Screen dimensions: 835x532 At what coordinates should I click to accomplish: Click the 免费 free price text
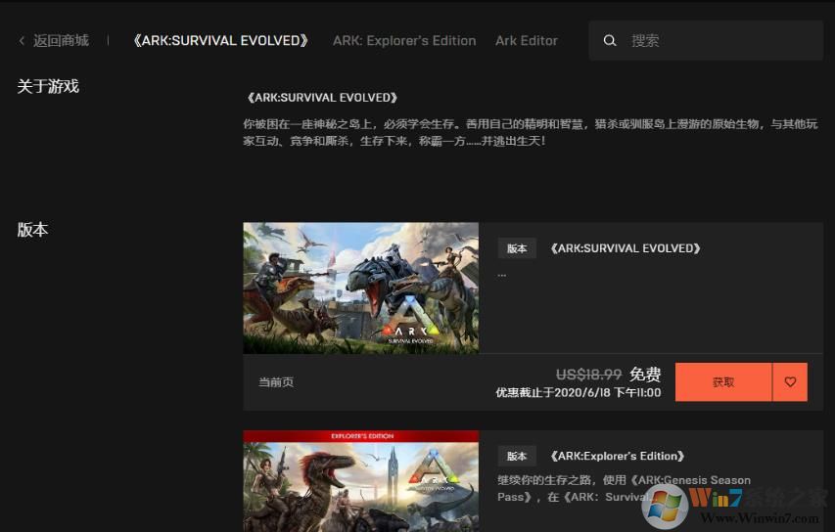pos(645,375)
